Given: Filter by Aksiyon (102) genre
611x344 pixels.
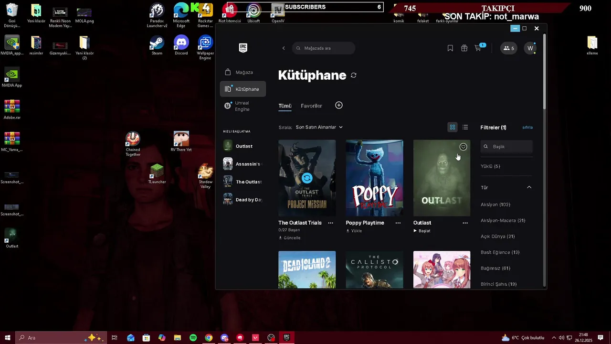Looking at the screenshot, I should [x=495, y=204].
